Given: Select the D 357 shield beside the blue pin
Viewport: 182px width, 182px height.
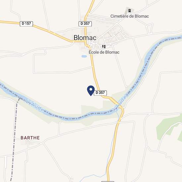Looking at the screenshot, I should (x=100, y=93).
